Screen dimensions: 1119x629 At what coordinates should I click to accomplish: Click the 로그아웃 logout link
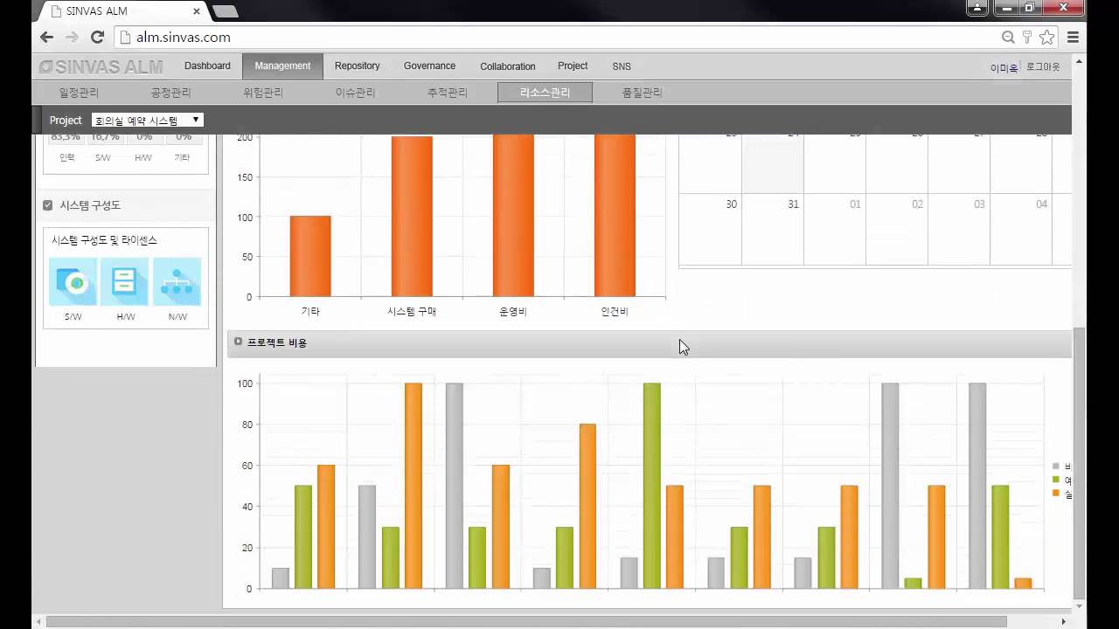(x=1042, y=67)
